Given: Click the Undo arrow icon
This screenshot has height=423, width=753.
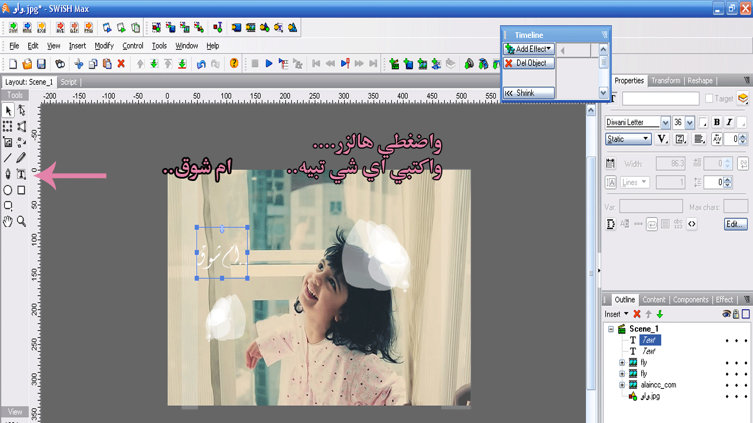Looking at the screenshot, I should pos(201,63).
